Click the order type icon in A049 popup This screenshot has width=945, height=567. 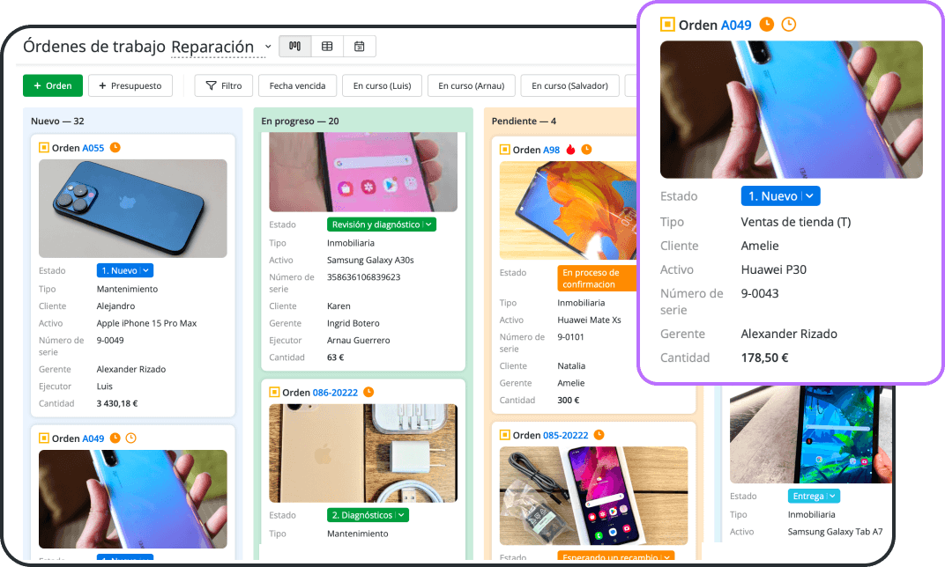pos(667,24)
